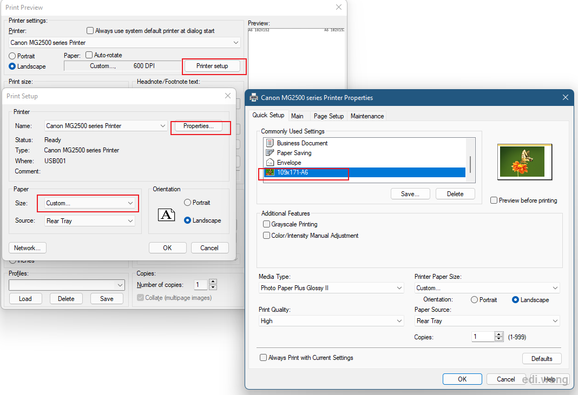578x395 pixels.
Task: Open paper Source Rear Tray dropdown in Print Setup
Action: pos(90,221)
